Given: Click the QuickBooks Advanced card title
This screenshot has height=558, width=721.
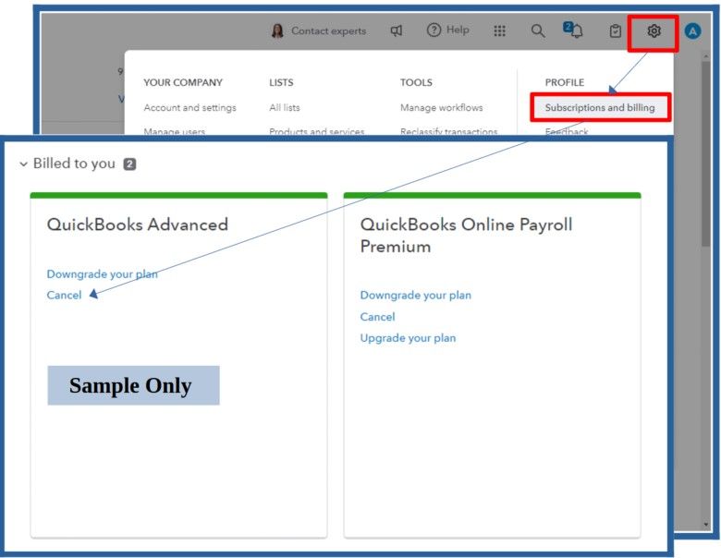Looking at the screenshot, I should click(x=138, y=224).
